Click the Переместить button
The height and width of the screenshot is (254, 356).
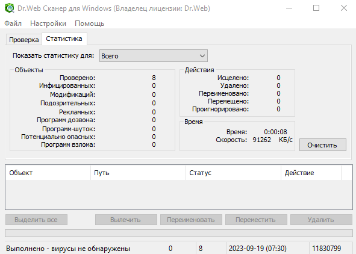click(256, 220)
